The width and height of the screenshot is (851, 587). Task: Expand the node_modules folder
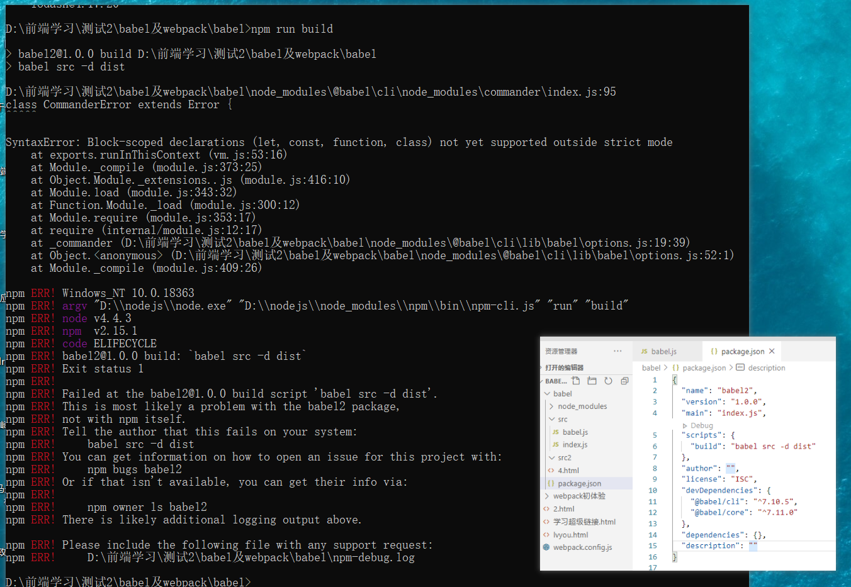[x=551, y=406]
